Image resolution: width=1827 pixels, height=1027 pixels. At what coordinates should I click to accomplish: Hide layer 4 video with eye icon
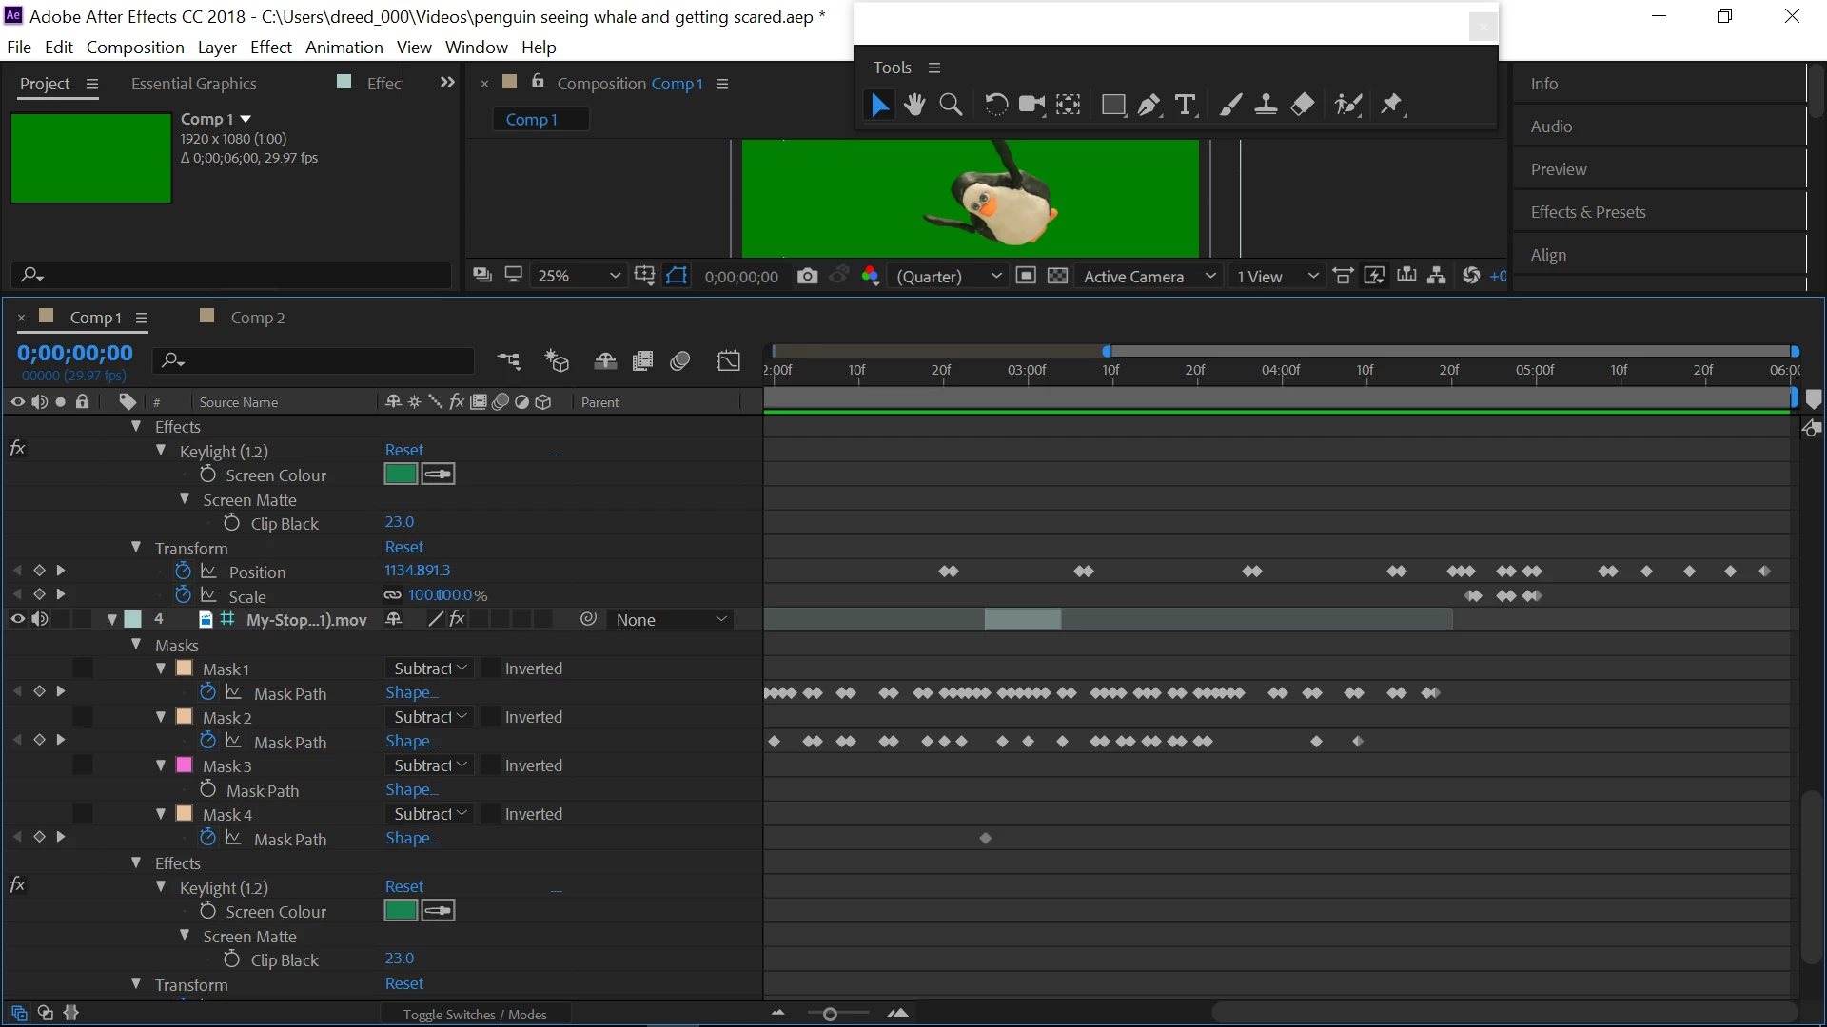coord(17,619)
